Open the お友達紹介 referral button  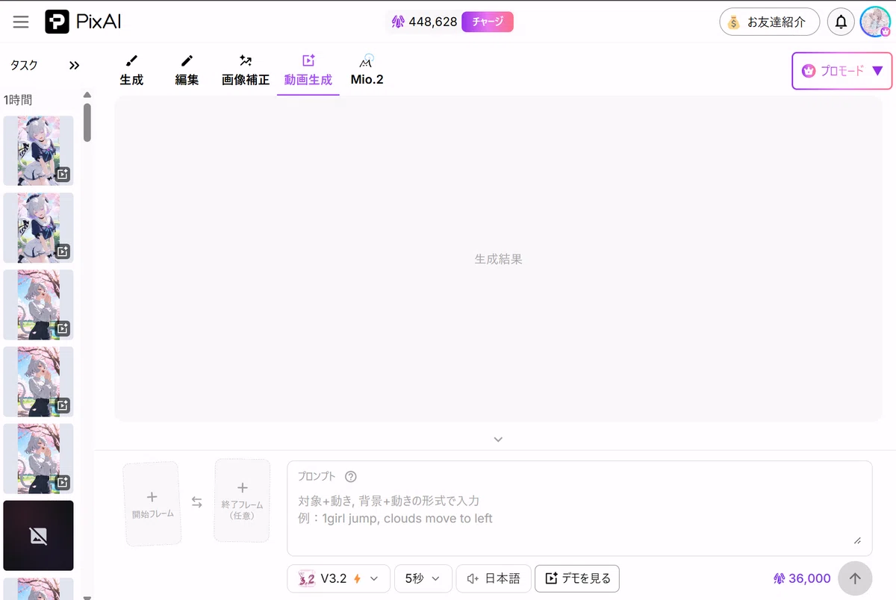click(x=769, y=22)
